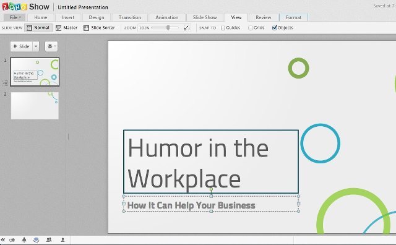This screenshot has height=245, width=396.
Task: Open the Insert tab
Action: pos(68,17)
